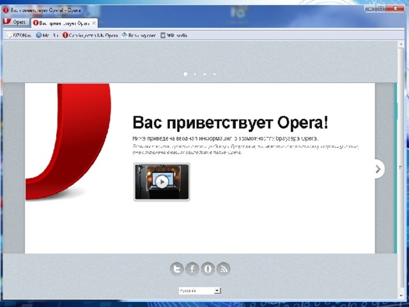Click the Opera icon in the title bar

tap(6, 10)
